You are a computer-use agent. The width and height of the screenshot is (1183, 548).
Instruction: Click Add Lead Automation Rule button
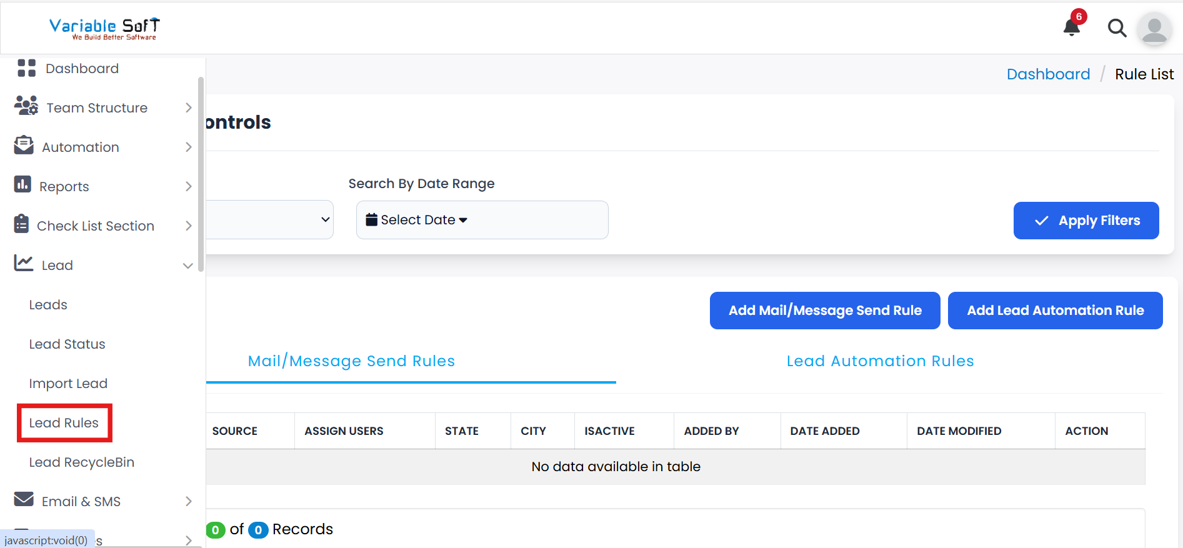pyautogui.click(x=1055, y=311)
